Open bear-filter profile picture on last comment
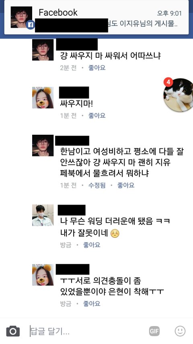 43,275
